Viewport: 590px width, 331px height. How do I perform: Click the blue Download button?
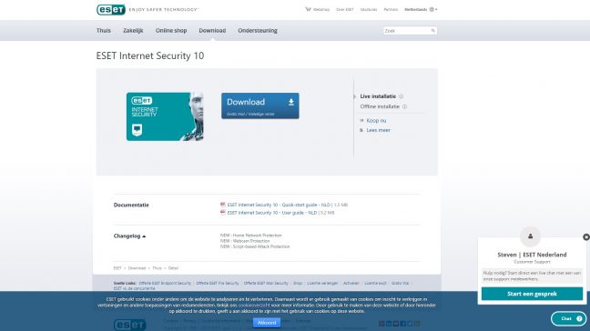pyautogui.click(x=260, y=106)
